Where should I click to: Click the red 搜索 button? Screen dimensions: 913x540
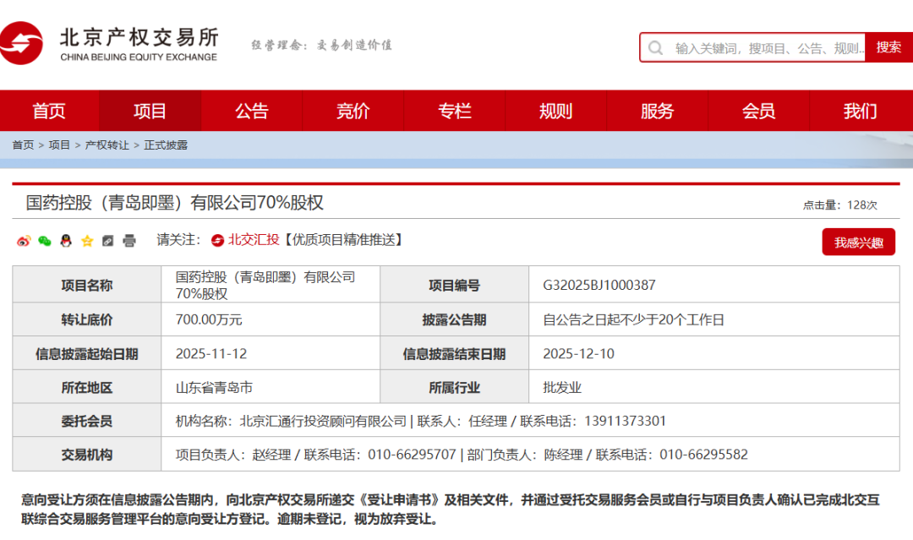[888, 47]
